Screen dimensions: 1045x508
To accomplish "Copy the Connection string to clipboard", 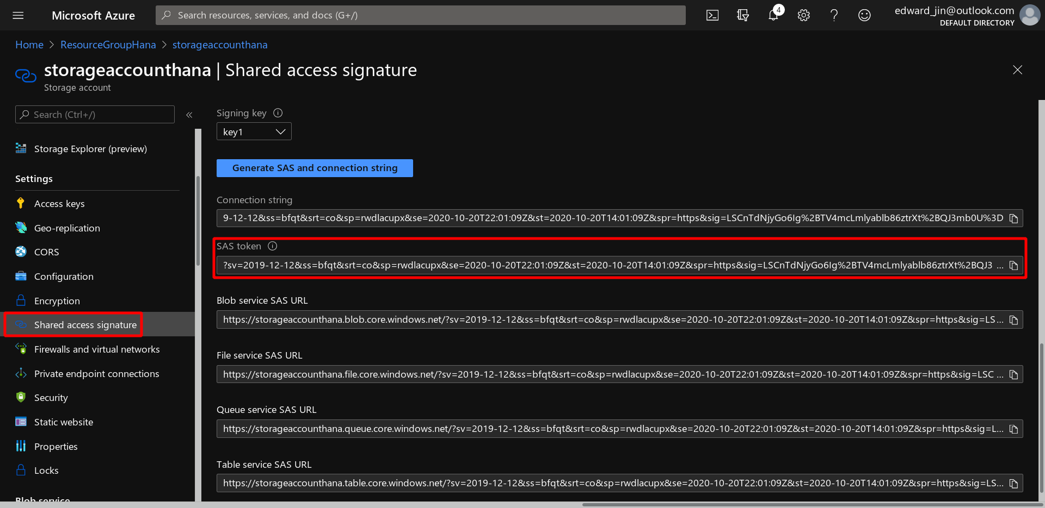I will (x=1013, y=218).
